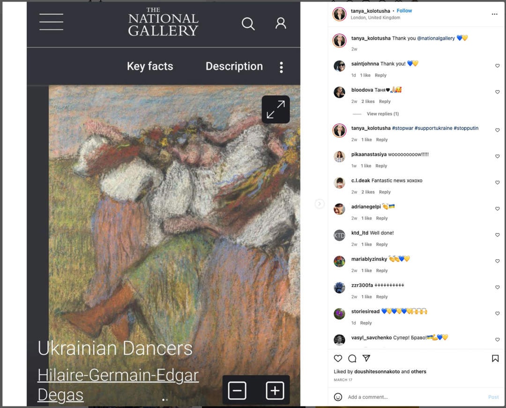
Task: Click the comment speech bubble icon
Action: click(352, 358)
